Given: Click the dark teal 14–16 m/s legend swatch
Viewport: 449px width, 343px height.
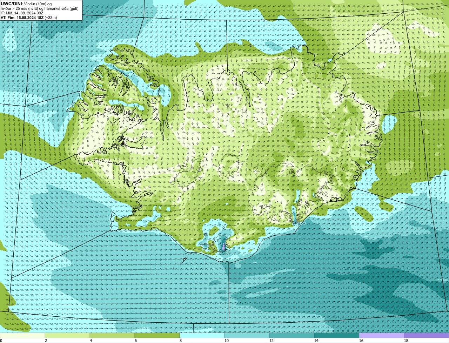Looking at the screenshot, I should point(337,336).
